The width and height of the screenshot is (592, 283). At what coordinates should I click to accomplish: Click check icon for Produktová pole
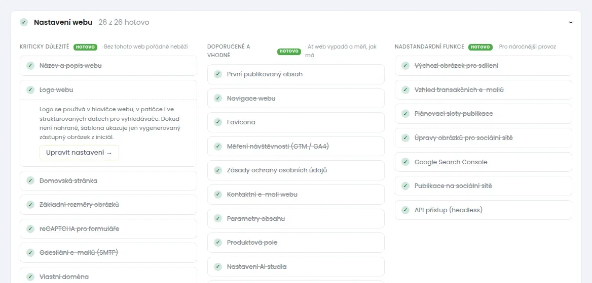pos(218,243)
